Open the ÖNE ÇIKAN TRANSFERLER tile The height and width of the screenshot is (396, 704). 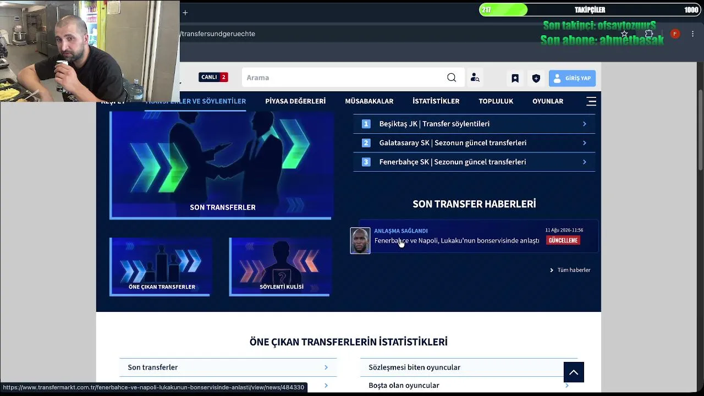159,267
